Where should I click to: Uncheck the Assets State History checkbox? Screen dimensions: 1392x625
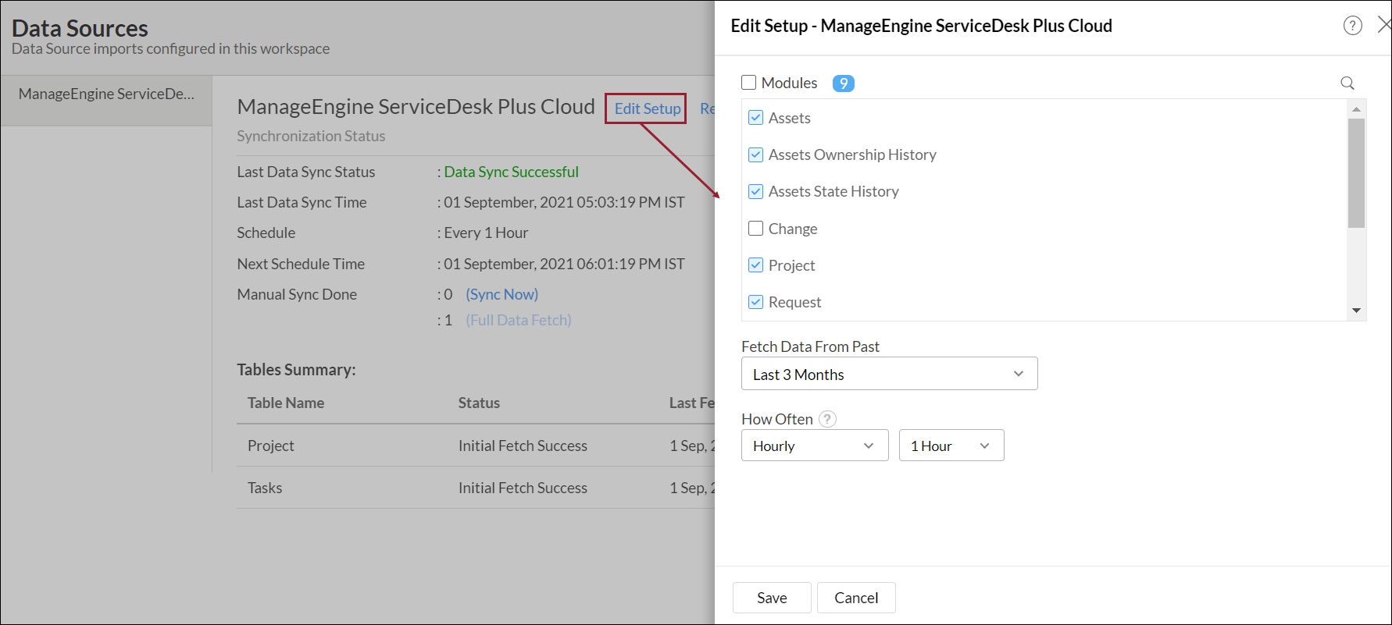pyautogui.click(x=756, y=191)
